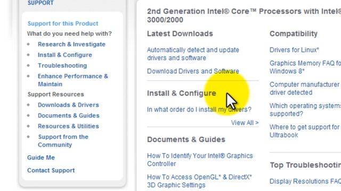Open Drivers for Linux link
The height and width of the screenshot is (191, 341).
point(294,50)
